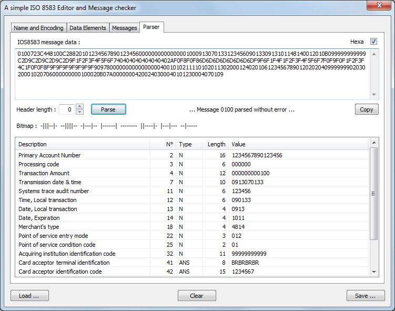Select the Transmission date & time row
This screenshot has width=395, height=311.
193,182
